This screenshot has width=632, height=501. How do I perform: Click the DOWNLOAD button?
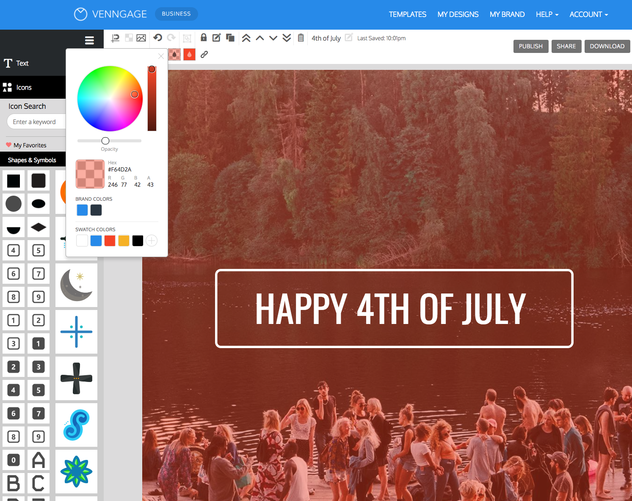coord(607,46)
